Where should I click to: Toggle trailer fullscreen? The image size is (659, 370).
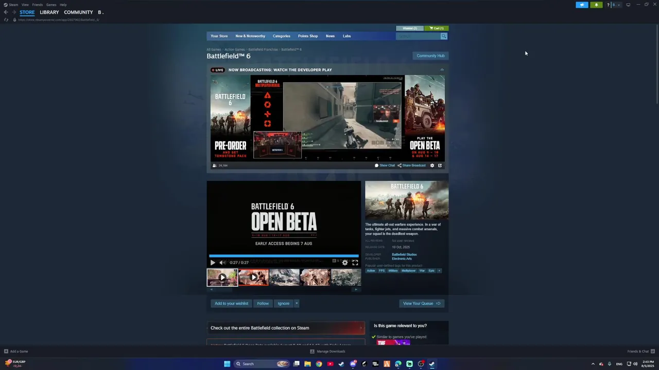point(355,263)
